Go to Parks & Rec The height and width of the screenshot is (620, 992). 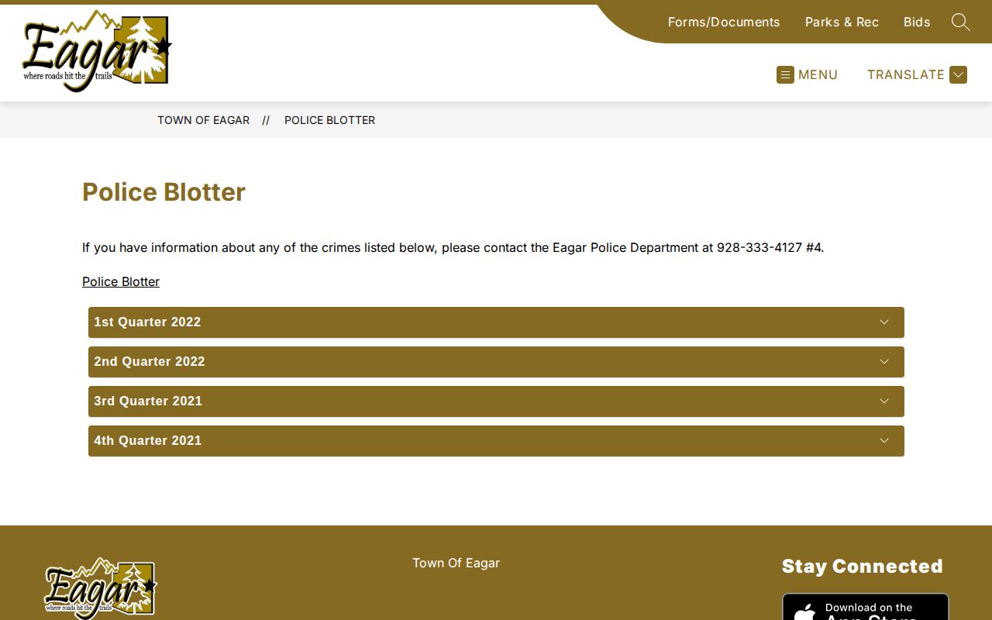[842, 22]
